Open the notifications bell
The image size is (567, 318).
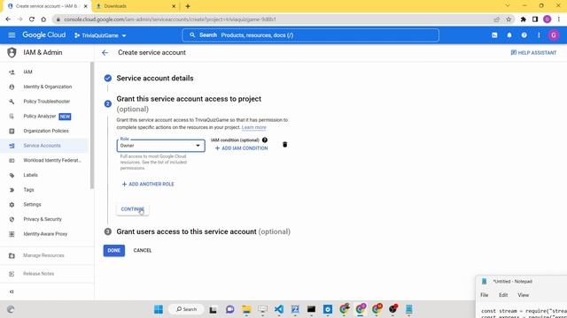(509, 35)
